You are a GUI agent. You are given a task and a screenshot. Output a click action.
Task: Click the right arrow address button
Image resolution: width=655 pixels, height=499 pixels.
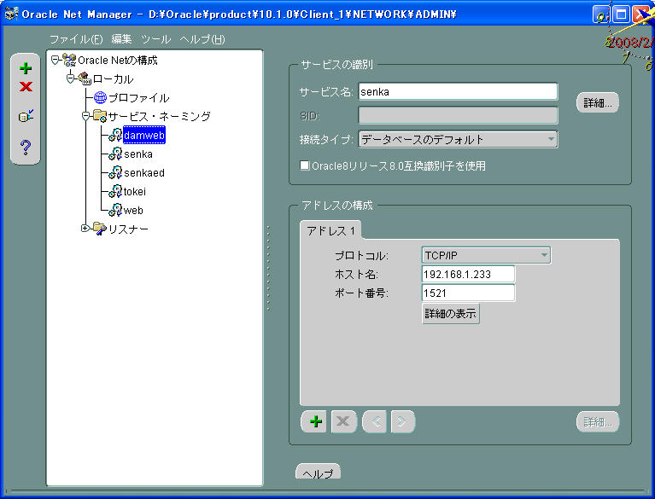(x=403, y=421)
